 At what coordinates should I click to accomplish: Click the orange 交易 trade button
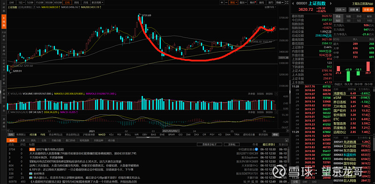coord(368,10)
